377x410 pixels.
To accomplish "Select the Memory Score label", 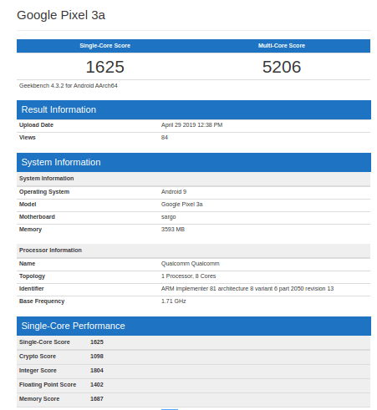I will (x=39, y=399).
